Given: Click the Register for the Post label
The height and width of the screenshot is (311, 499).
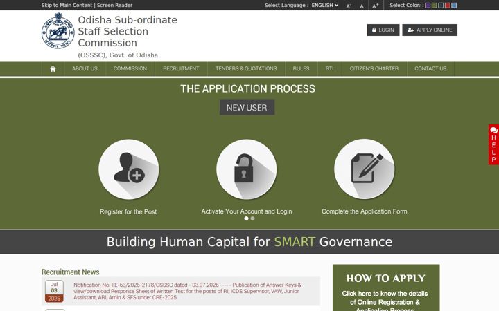Looking at the screenshot, I should point(128,211).
